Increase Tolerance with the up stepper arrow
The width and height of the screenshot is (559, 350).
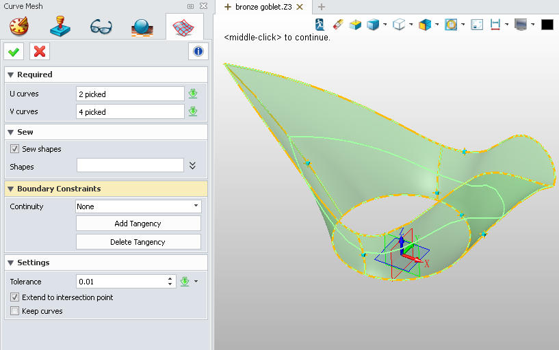170,278
